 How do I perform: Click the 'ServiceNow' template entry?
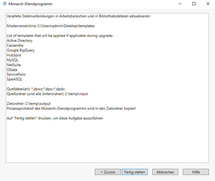(x=16, y=75)
